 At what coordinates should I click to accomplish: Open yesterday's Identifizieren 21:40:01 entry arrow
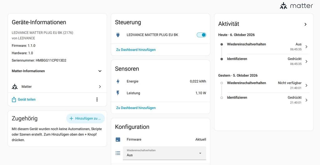(x=306, y=100)
